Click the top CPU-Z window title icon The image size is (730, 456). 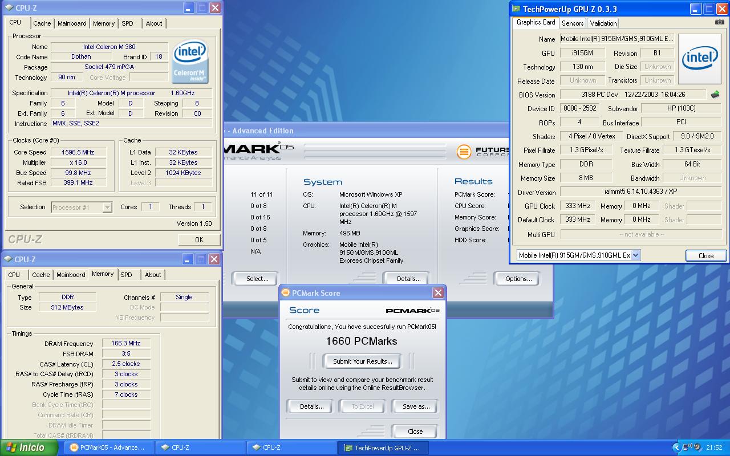9,8
